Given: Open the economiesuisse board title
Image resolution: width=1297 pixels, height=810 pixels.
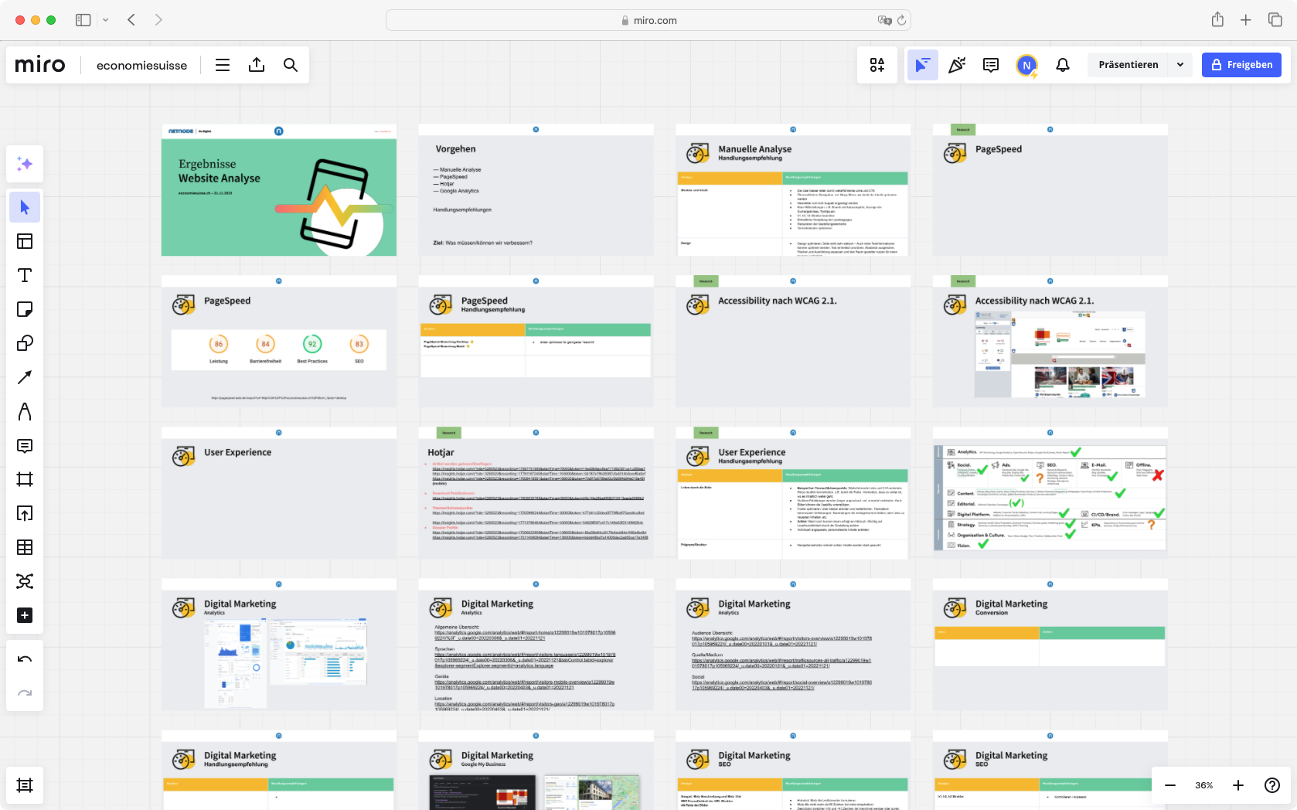Looking at the screenshot, I should (141, 66).
